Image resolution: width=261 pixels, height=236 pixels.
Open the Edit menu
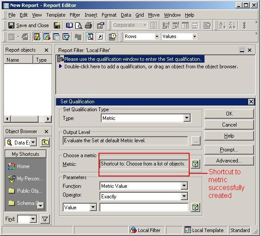[24, 15]
